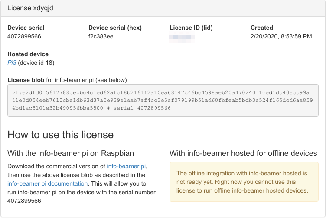Click the Device serial (hex) label
The image size is (326, 218).
(x=115, y=28)
